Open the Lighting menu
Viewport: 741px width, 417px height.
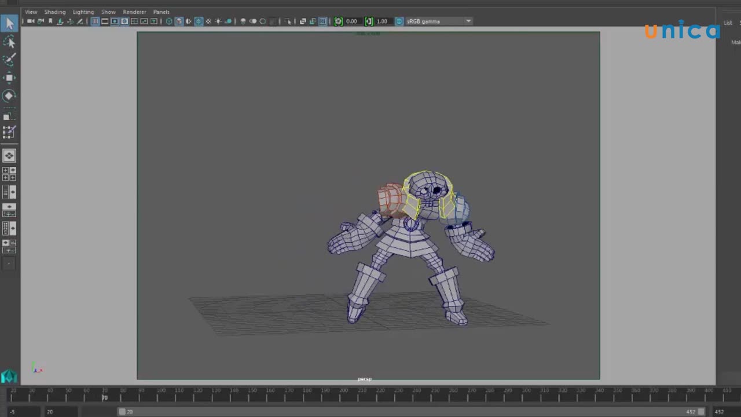tap(83, 12)
